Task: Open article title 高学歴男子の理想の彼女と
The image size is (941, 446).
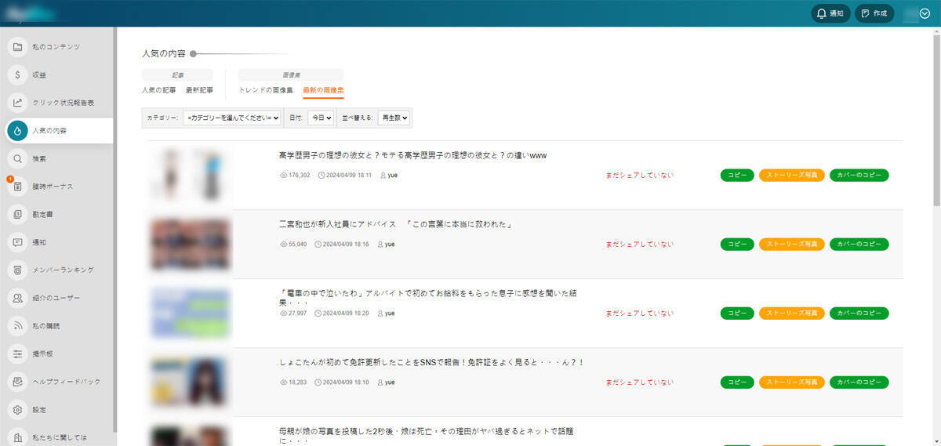Action: [412, 156]
